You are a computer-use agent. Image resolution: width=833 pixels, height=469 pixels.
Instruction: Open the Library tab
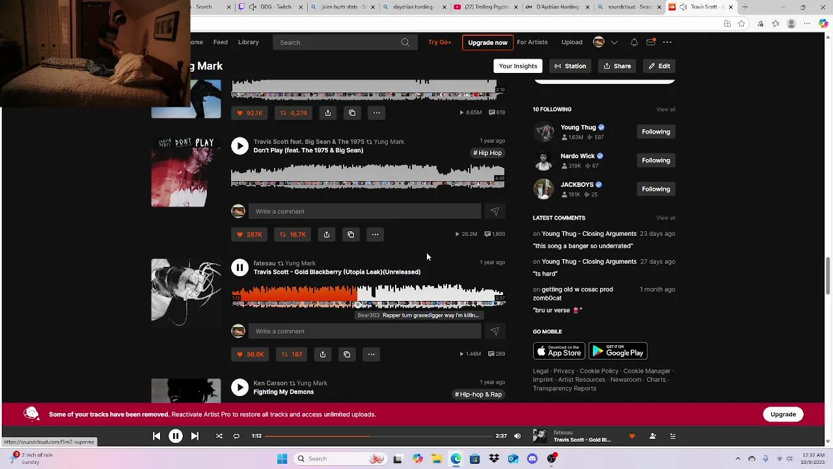click(x=248, y=42)
